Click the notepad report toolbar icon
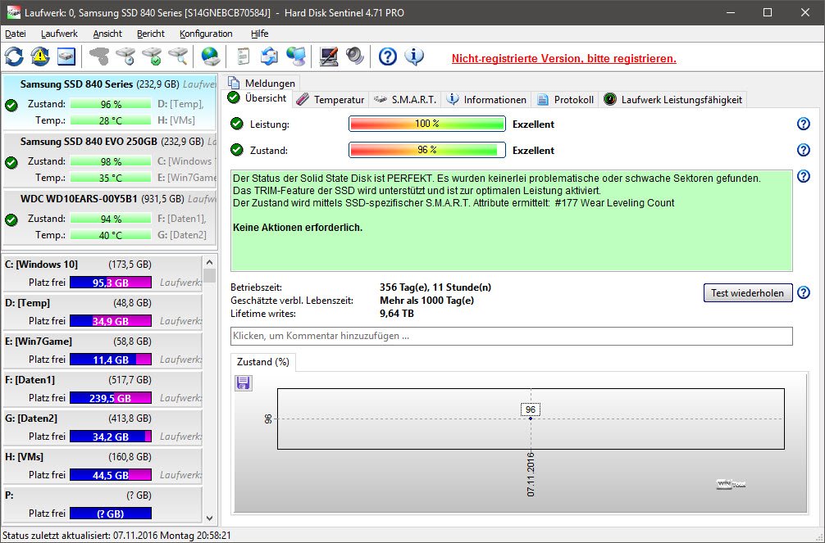Screen dimensions: 825x543 [x=243, y=57]
